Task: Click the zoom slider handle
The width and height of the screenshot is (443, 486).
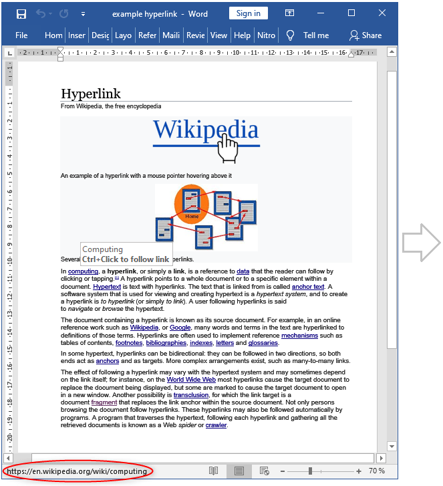Action: (310, 471)
